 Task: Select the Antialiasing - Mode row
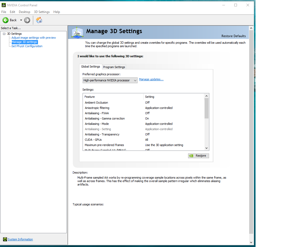click(144, 124)
